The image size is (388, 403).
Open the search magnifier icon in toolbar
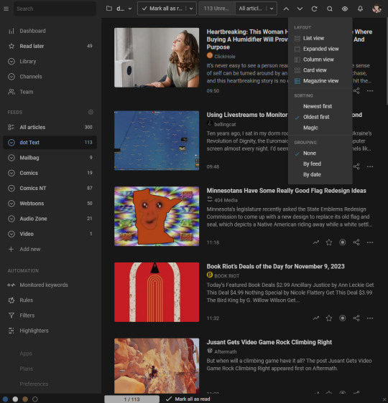click(330, 9)
